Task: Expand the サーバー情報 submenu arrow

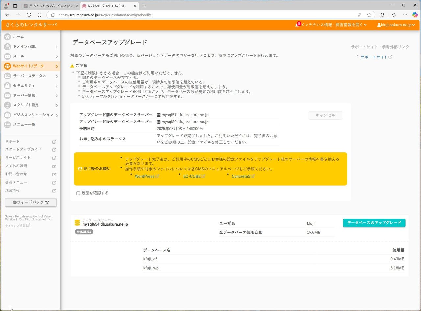Action: (x=57, y=96)
